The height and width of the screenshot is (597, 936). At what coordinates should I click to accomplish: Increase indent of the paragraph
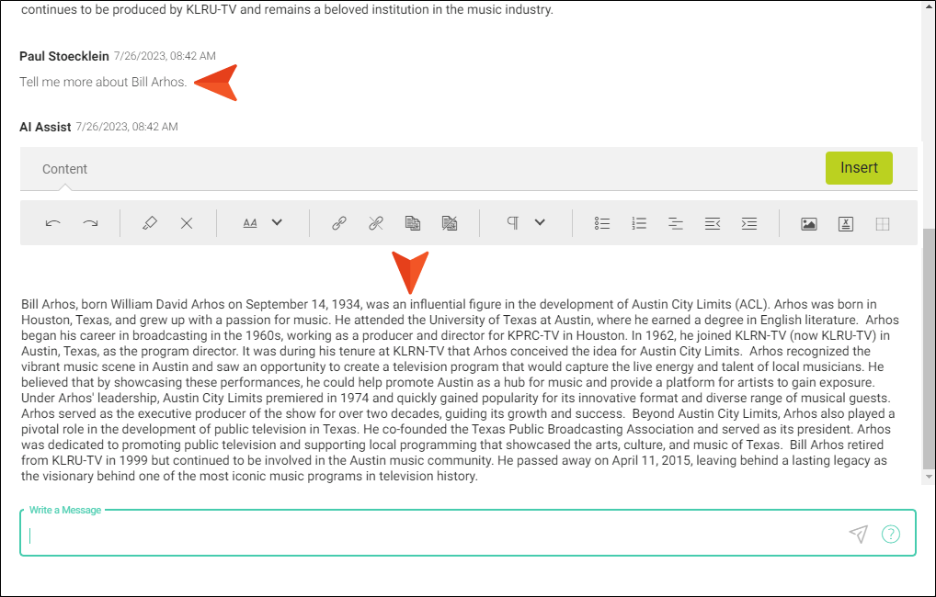tap(749, 223)
